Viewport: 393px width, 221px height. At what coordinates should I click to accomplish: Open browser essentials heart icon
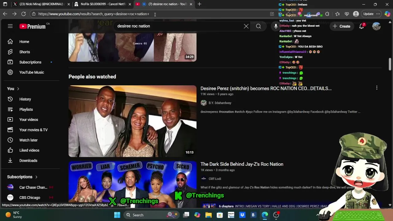click(x=347, y=14)
